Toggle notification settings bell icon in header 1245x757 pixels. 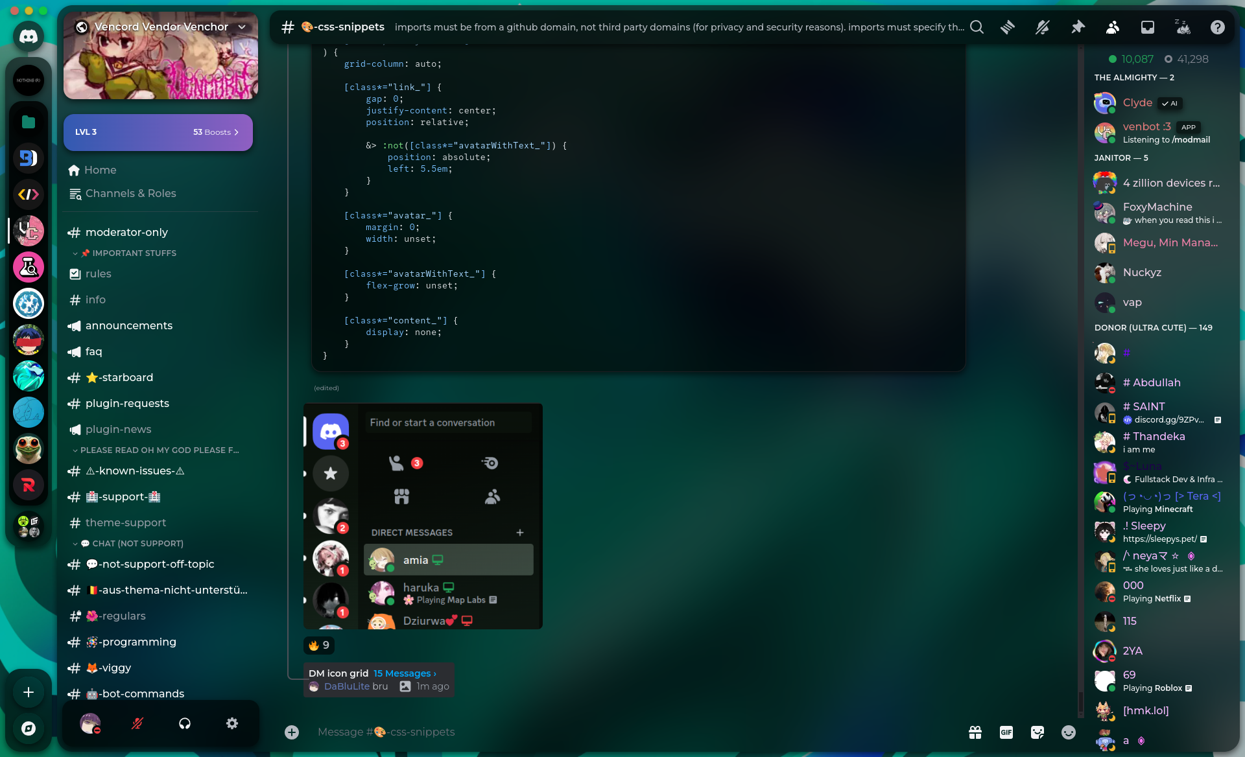(x=1043, y=27)
